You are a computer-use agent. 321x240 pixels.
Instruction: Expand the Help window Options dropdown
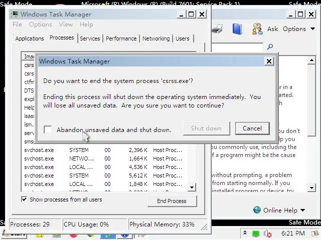pos(299,29)
